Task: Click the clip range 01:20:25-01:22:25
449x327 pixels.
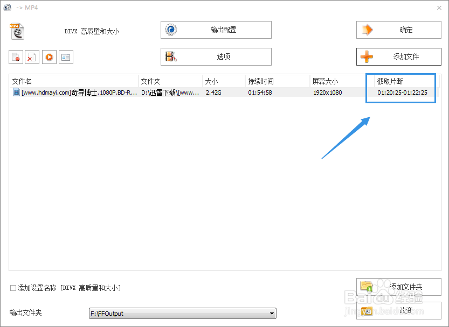Action: tap(402, 93)
